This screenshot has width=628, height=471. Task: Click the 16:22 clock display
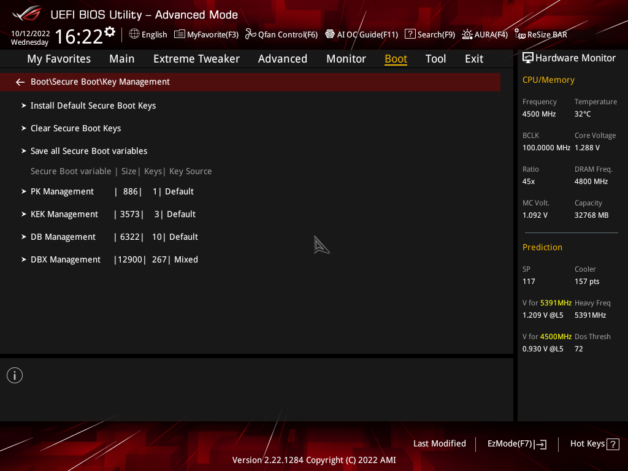click(78, 36)
